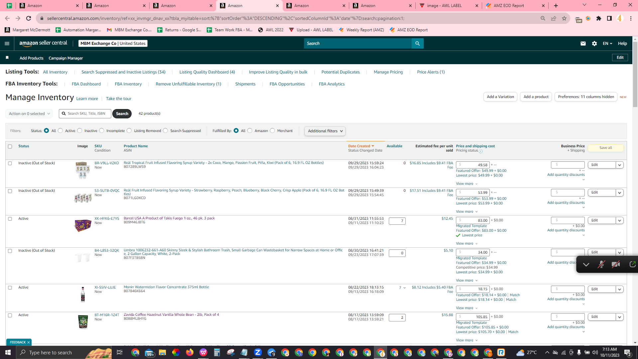
Task: Click the pricing status info icon
Action: tap(481, 151)
